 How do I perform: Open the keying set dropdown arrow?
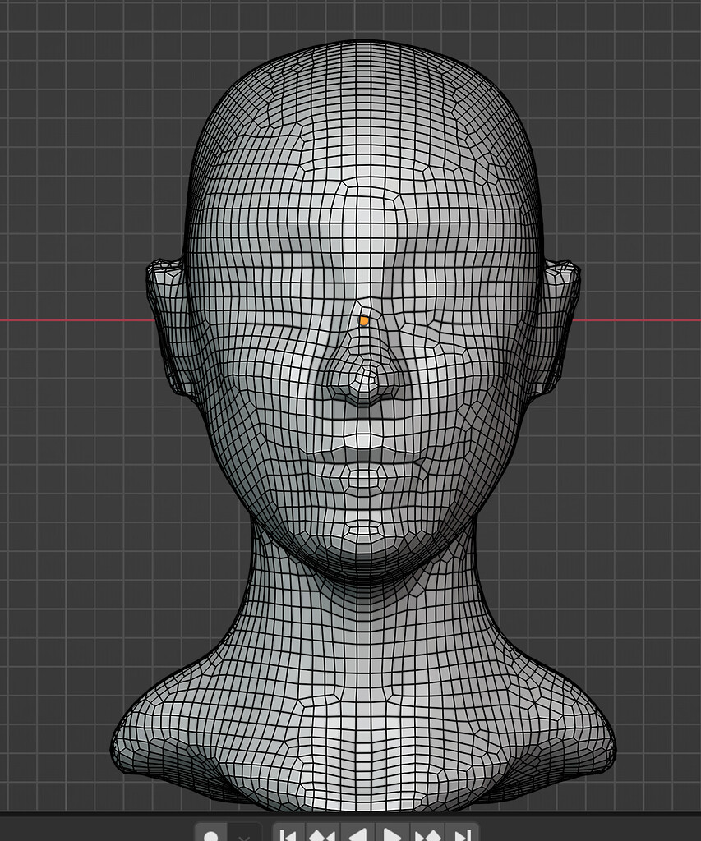coord(244,834)
